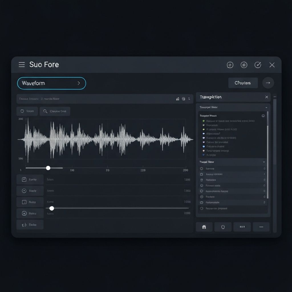Click the slider handle below the waveform
This screenshot has height=292, width=292.
(x=48, y=168)
